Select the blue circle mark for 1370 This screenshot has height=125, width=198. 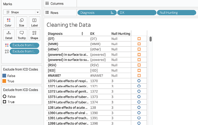[139, 81]
